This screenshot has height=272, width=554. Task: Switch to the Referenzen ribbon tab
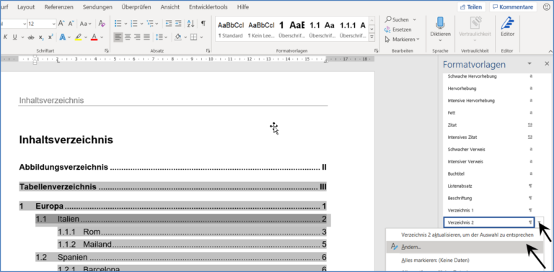point(59,7)
